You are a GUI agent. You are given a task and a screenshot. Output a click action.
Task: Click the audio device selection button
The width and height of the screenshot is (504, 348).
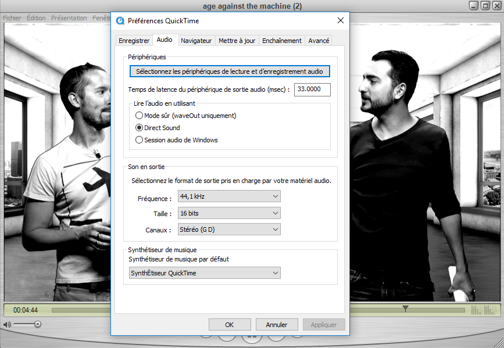pyautogui.click(x=230, y=71)
